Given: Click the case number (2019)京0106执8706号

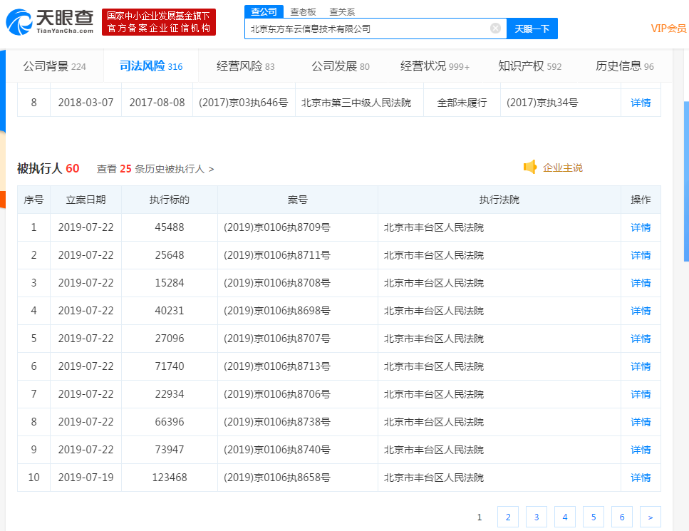Looking at the screenshot, I should [x=277, y=394].
